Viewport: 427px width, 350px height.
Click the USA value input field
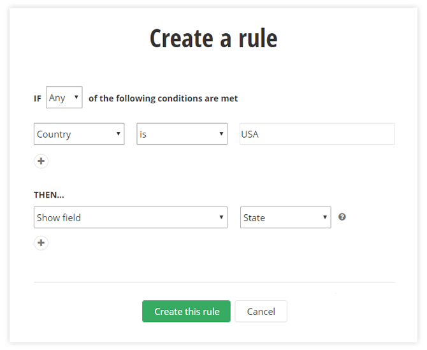[317, 135]
